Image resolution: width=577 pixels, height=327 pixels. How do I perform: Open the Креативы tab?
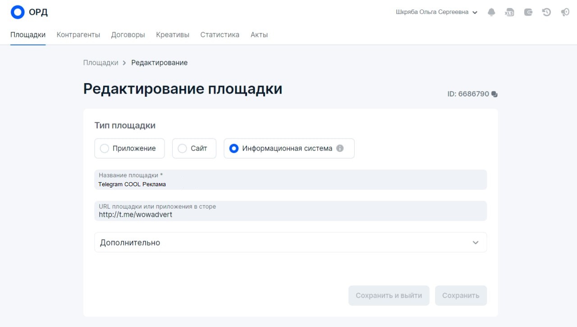click(x=173, y=35)
